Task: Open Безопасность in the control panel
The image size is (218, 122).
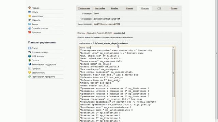Action: point(38,73)
